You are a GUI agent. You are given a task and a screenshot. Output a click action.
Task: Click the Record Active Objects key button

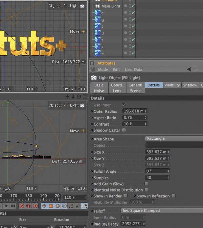[22, 206]
